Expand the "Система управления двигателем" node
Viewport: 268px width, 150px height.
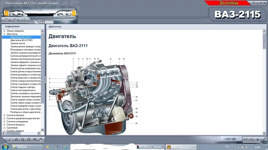[4, 118]
